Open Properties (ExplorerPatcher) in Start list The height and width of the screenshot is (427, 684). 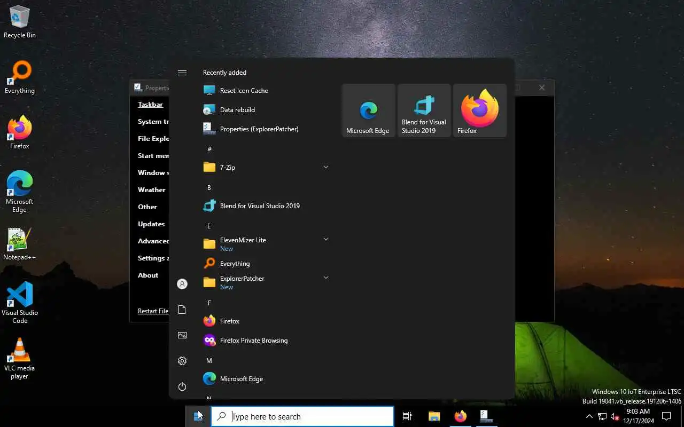(266, 129)
